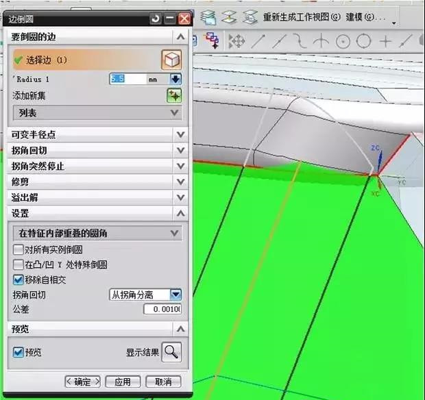Open the Radius 1 options arrow
The width and height of the screenshot is (425, 400).
tap(175, 79)
